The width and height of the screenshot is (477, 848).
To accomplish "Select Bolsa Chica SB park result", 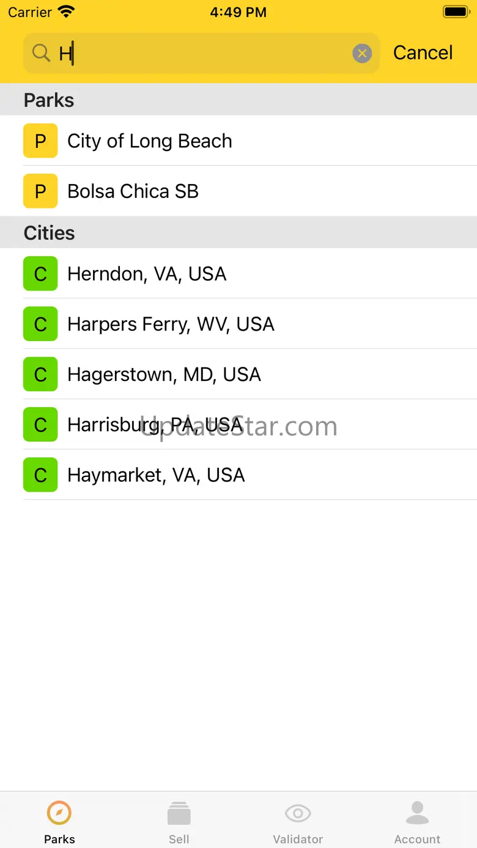I will point(239,191).
